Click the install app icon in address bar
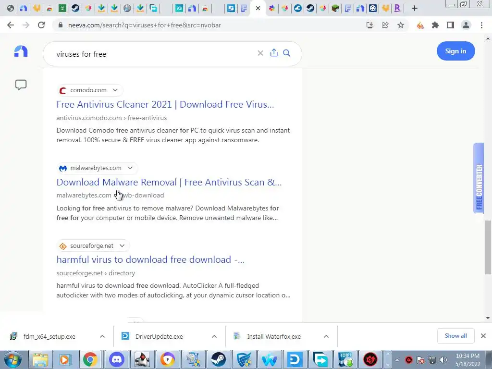 pos(370,25)
